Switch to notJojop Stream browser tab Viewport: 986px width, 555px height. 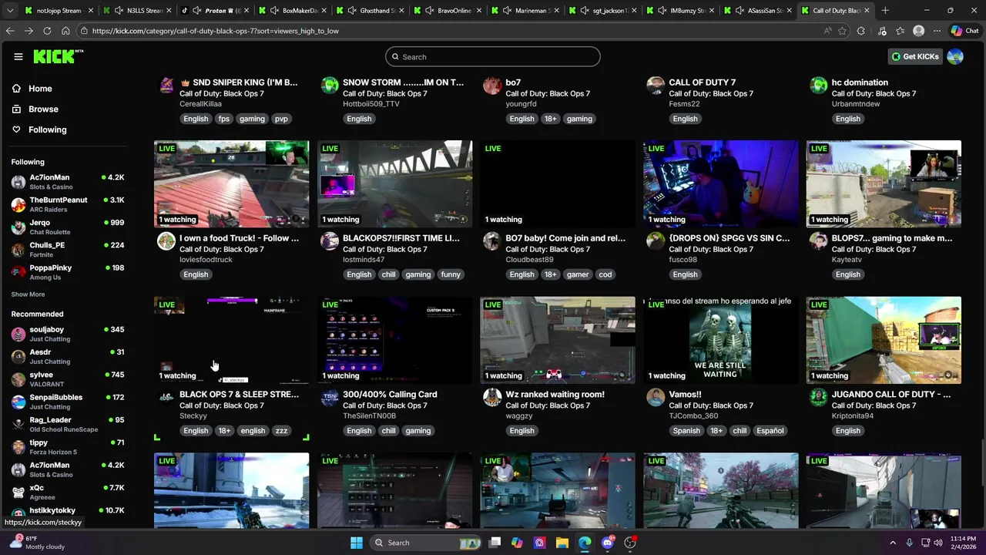click(x=58, y=11)
